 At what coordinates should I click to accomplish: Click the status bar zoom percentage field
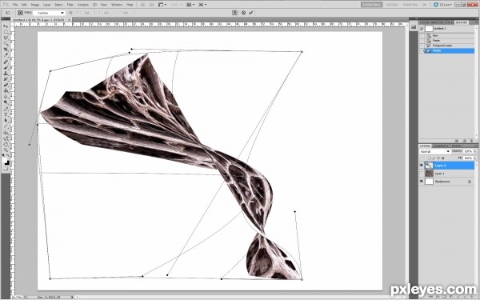[x=17, y=298]
